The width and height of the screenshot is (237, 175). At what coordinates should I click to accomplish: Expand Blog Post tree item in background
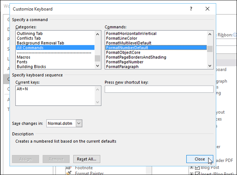tap(191, 167)
